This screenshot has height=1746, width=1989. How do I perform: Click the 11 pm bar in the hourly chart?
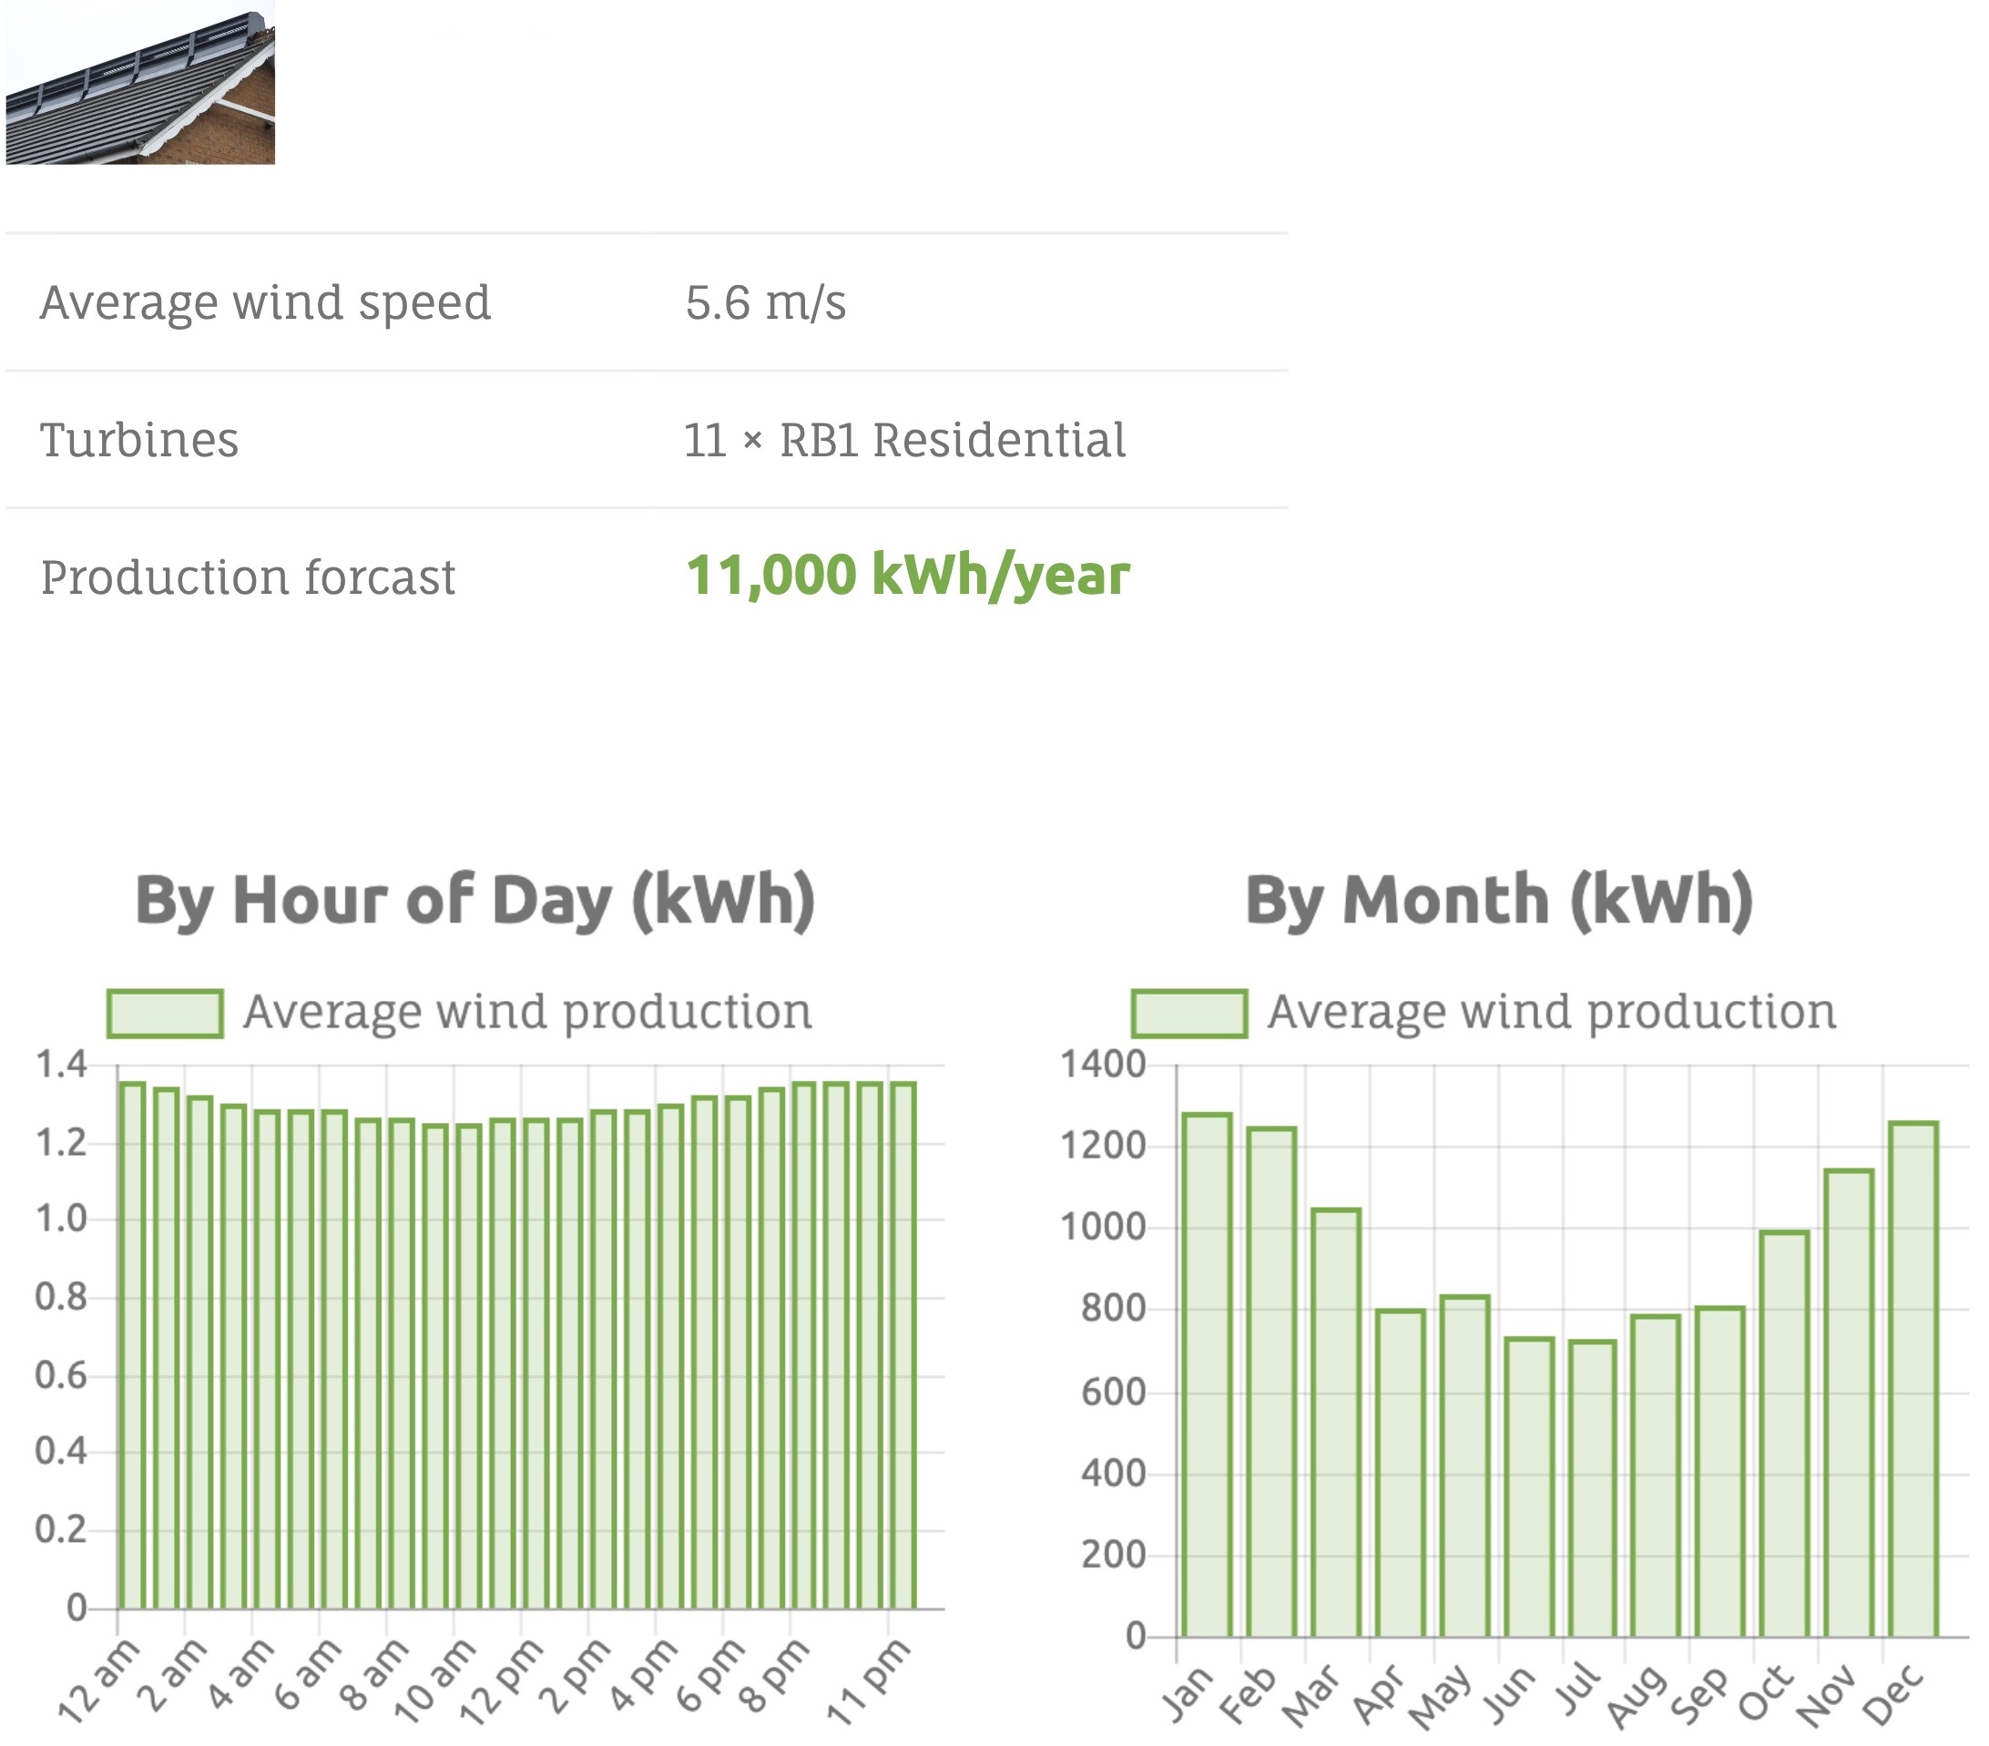coord(905,1363)
